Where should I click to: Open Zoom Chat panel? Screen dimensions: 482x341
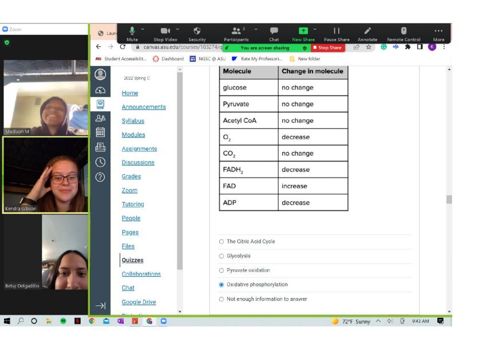click(274, 34)
